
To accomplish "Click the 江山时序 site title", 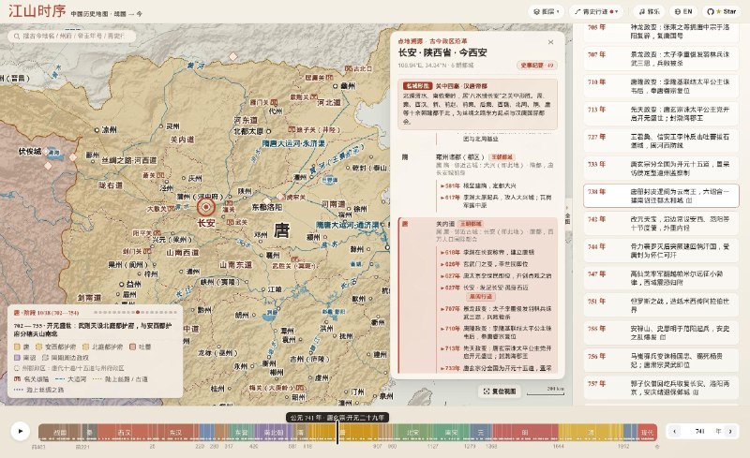I will (x=37, y=11).
